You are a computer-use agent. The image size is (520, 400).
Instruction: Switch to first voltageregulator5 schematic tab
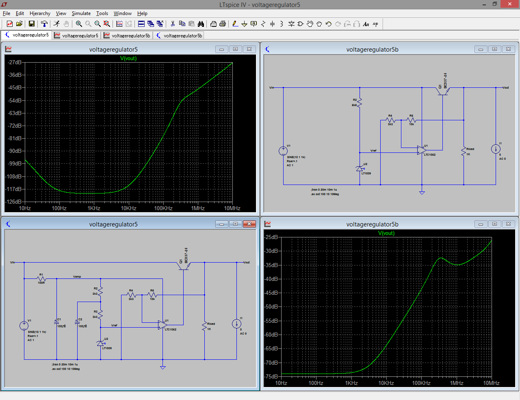coord(27,35)
